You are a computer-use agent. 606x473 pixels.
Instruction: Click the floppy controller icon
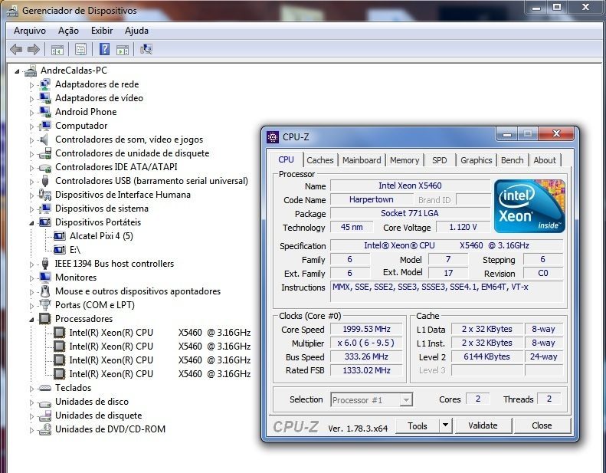click(x=45, y=153)
